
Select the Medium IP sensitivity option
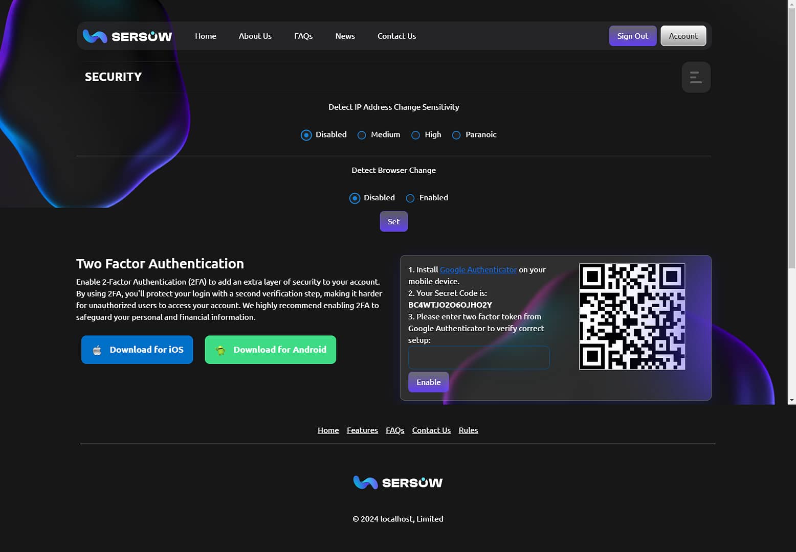point(362,135)
